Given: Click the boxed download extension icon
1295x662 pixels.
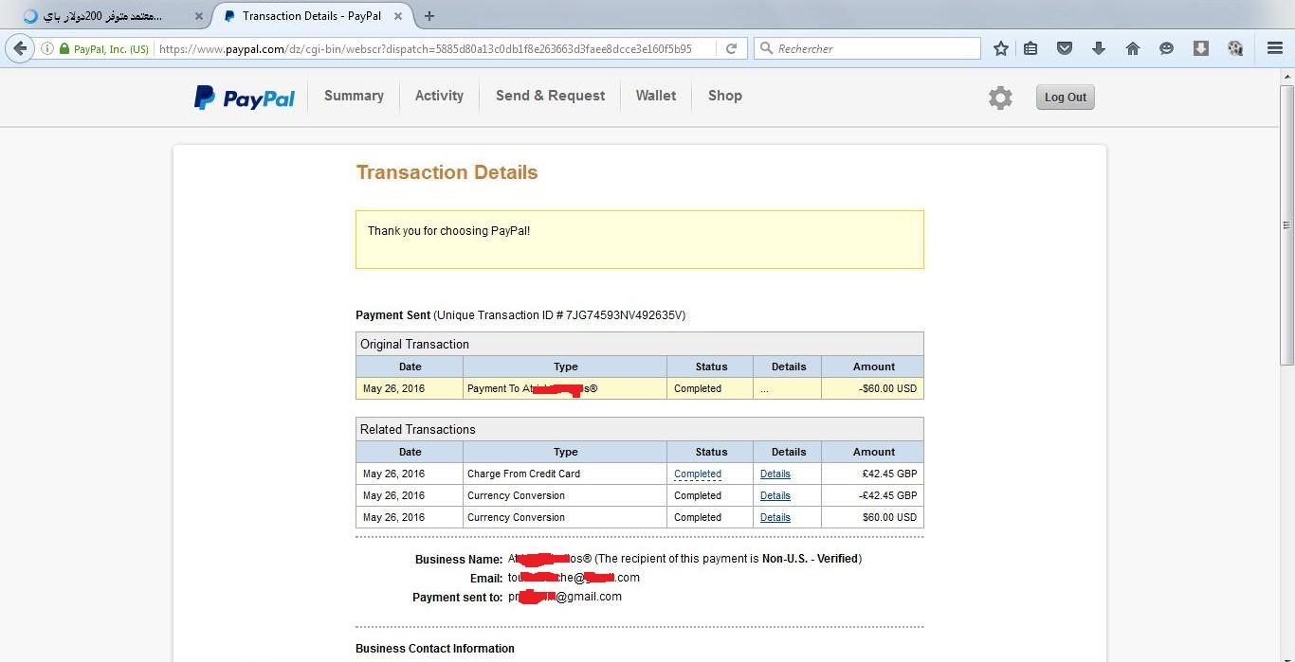Looking at the screenshot, I should pyautogui.click(x=1200, y=48).
